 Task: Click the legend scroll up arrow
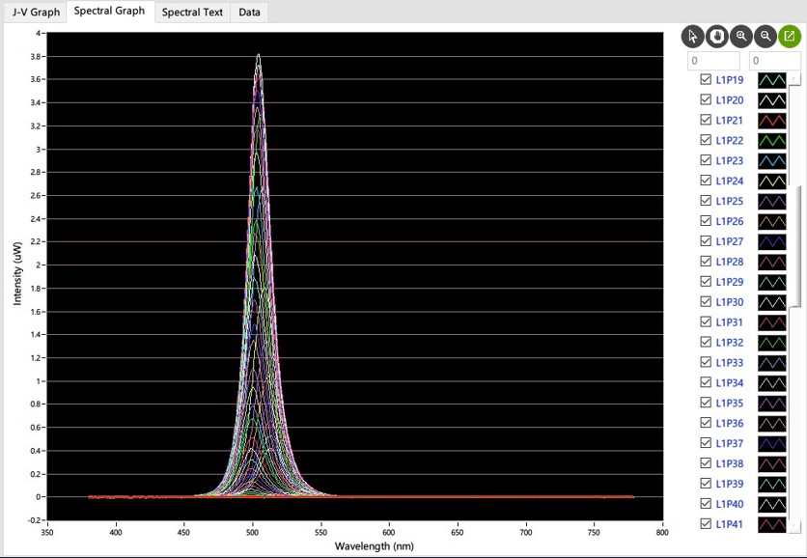795,78
